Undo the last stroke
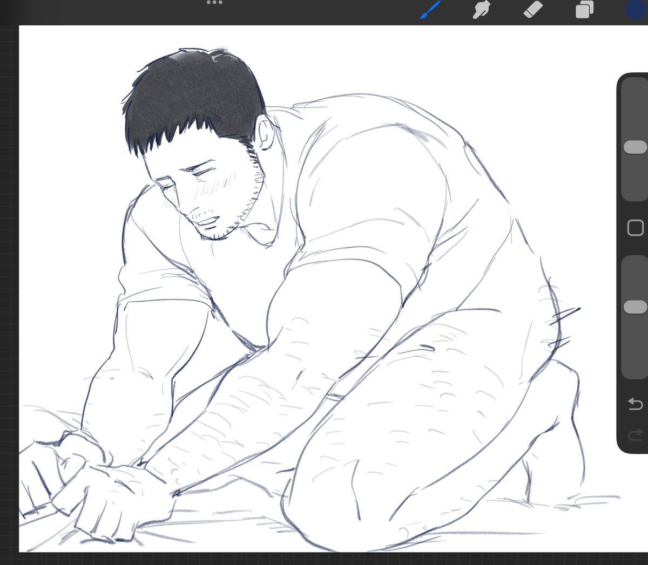648x565 pixels. tap(636, 404)
